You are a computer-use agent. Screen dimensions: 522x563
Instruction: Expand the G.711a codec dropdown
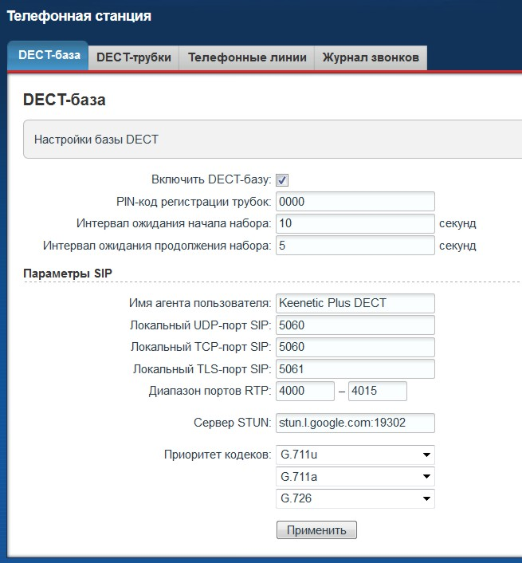(x=355, y=477)
